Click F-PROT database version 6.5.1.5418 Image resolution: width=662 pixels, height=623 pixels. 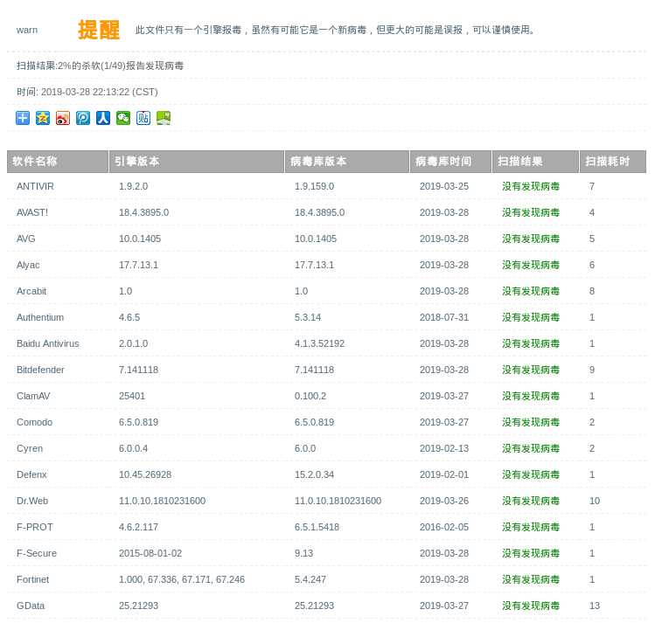click(317, 526)
